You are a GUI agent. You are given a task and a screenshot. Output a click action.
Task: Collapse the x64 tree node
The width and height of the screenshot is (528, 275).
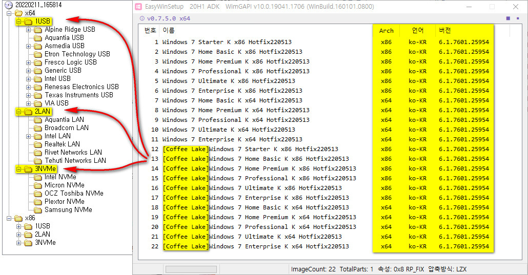pyautogui.click(x=9, y=13)
